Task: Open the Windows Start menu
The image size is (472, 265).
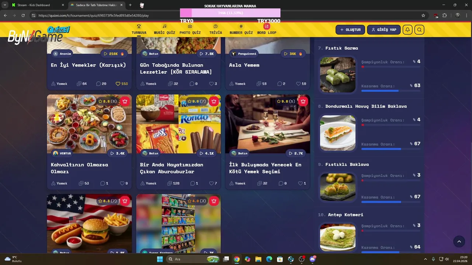Action: pyautogui.click(x=160, y=259)
